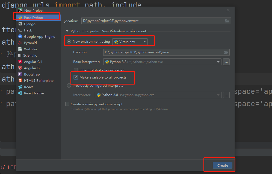Close the New Project dialog
This screenshot has height=174, width=272.
coord(228,10)
